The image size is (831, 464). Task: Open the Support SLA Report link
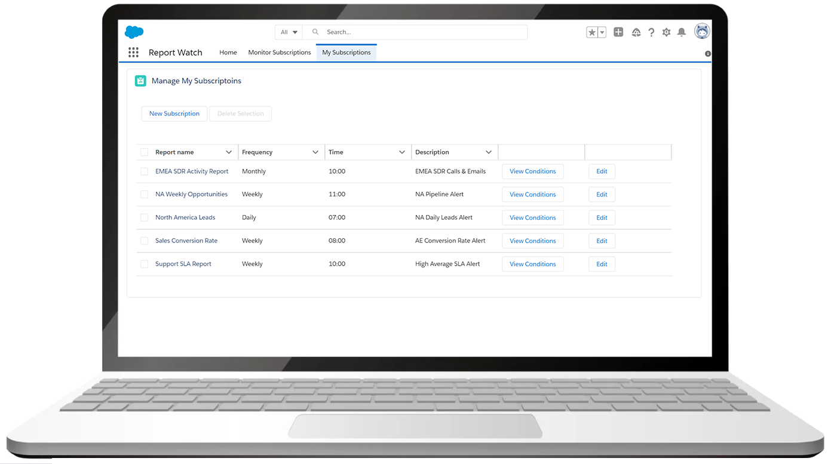(183, 264)
